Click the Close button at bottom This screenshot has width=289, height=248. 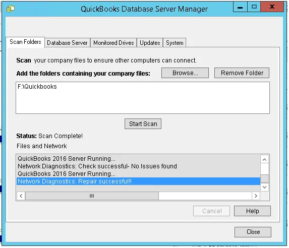click(253, 232)
